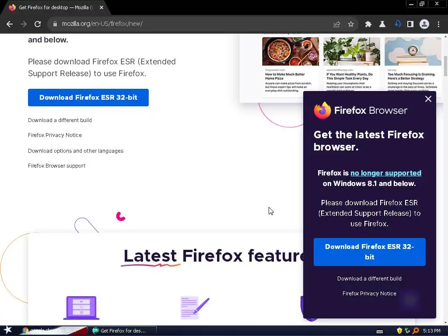Click the forward navigation arrow
The image size is (448, 336).
coord(24,24)
